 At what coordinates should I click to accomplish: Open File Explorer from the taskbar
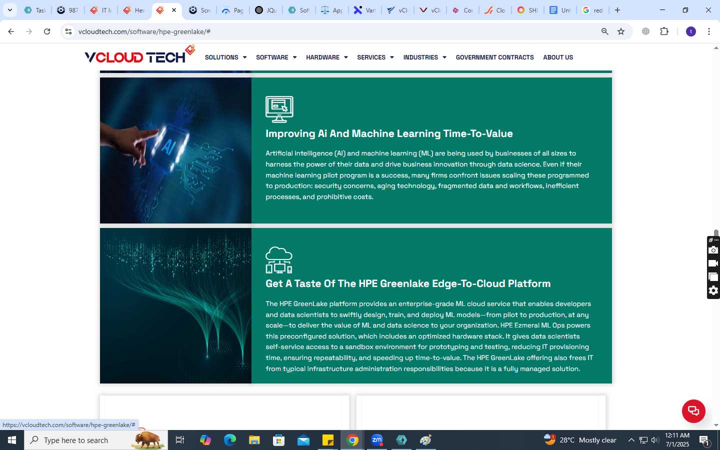[x=254, y=440]
